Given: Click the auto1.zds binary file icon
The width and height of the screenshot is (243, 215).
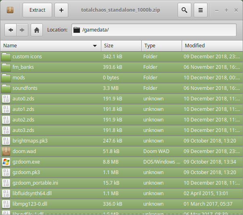Looking at the screenshot, I should 6,109.
